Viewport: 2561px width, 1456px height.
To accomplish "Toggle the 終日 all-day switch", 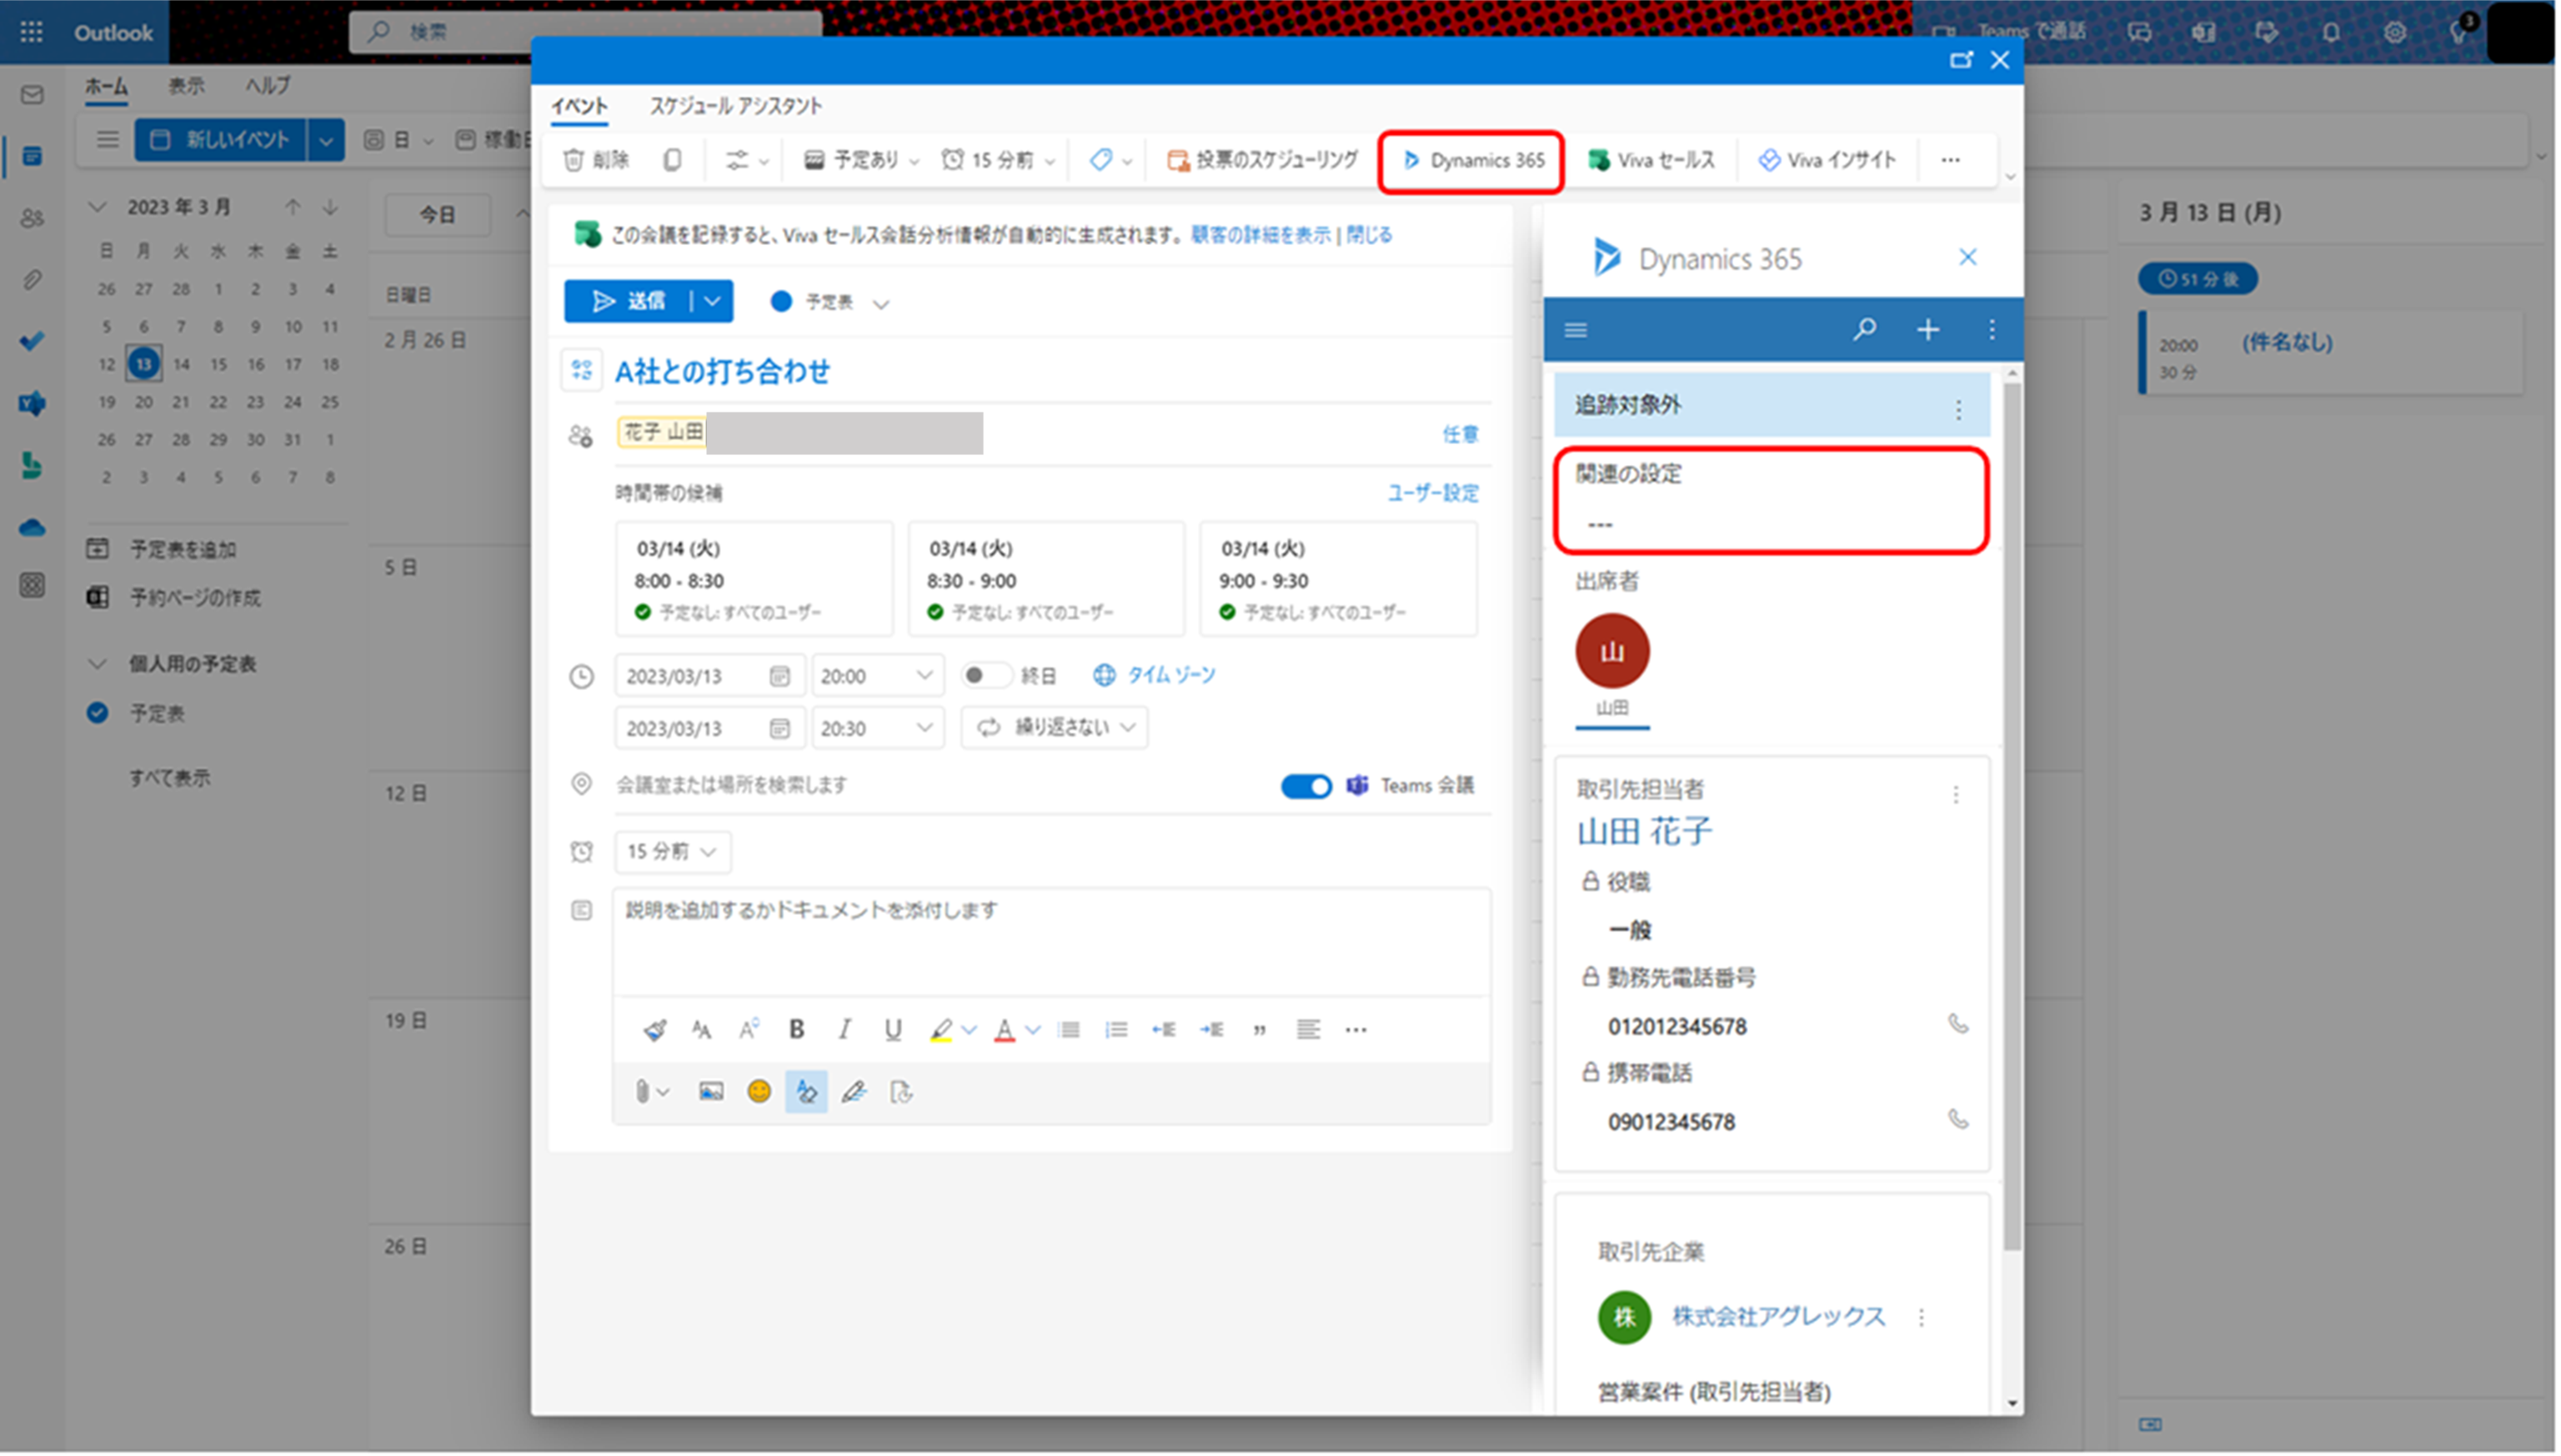I will point(986,676).
